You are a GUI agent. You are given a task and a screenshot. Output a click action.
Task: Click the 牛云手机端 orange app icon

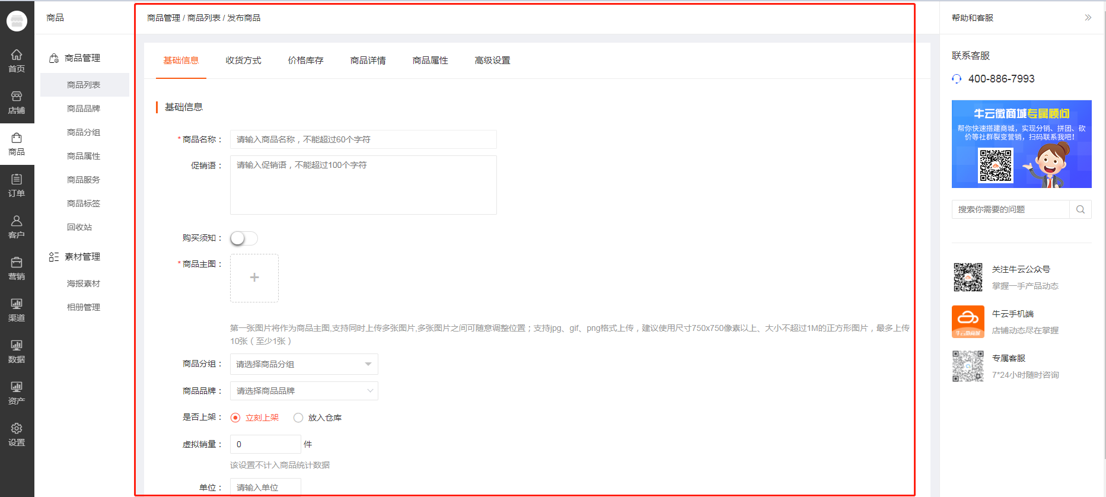point(968,321)
